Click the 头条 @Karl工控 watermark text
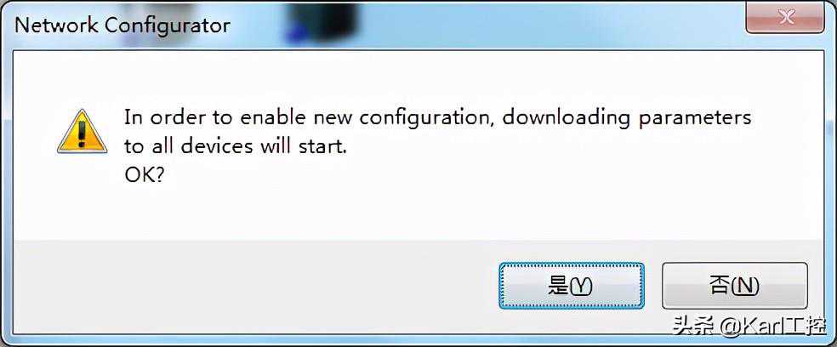 click(749, 326)
